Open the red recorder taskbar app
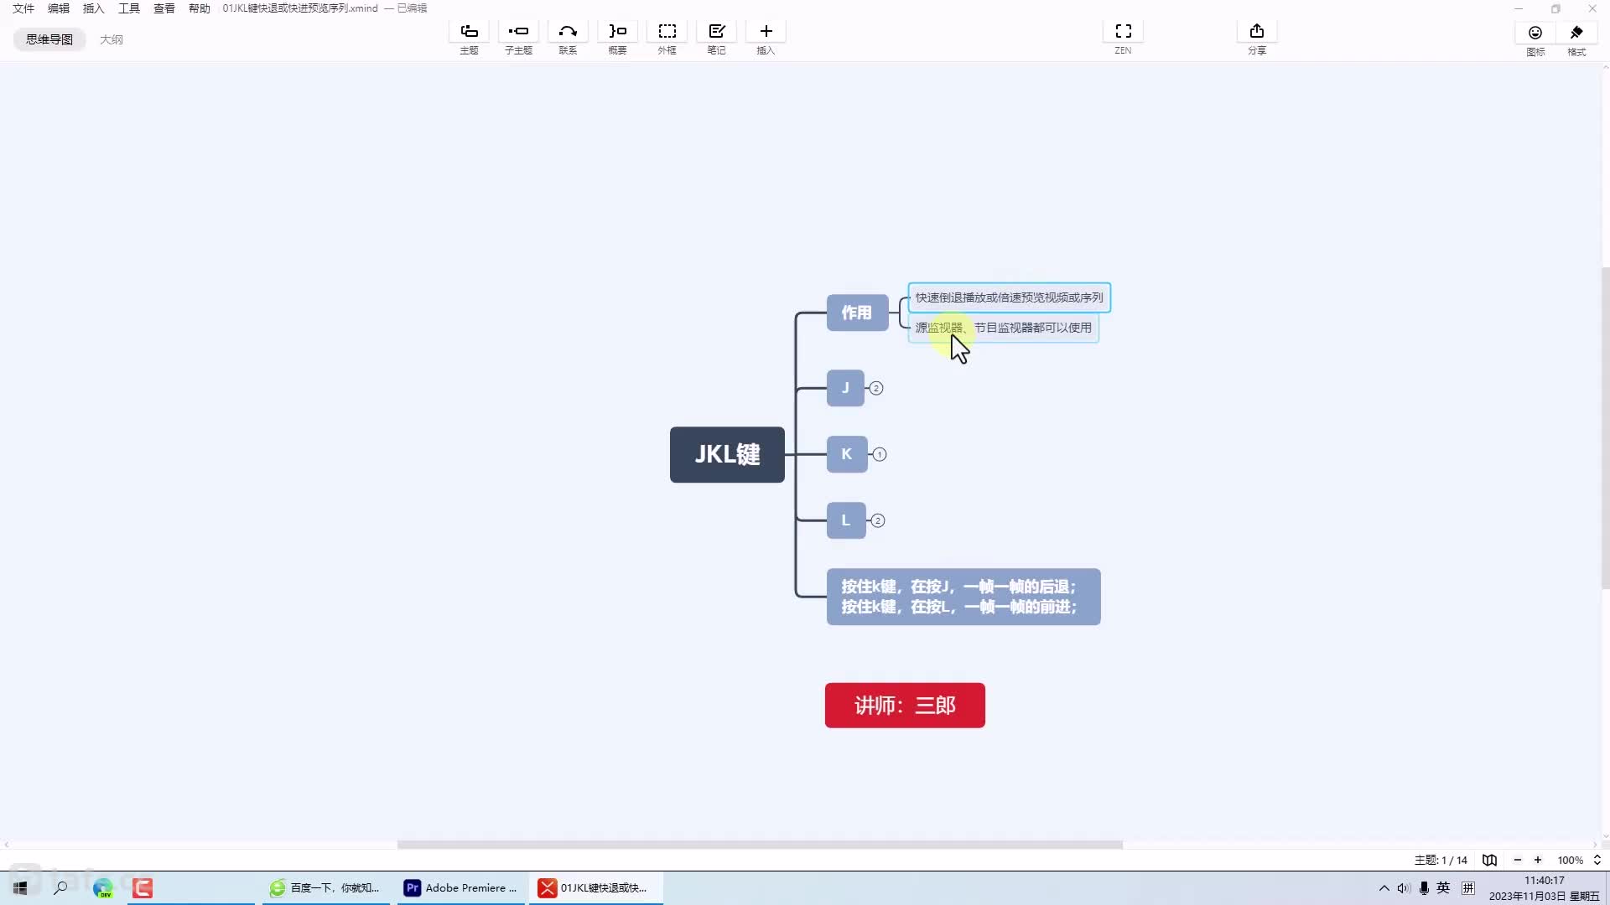 pyautogui.click(x=143, y=887)
